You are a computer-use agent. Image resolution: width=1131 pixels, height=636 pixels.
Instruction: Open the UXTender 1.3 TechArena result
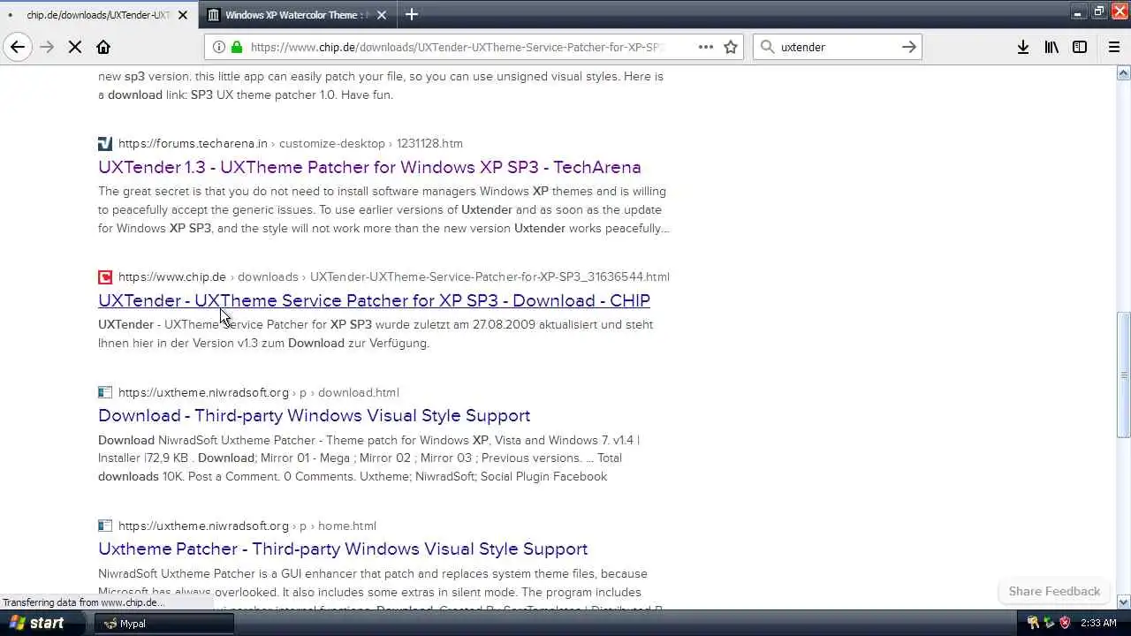369,167
